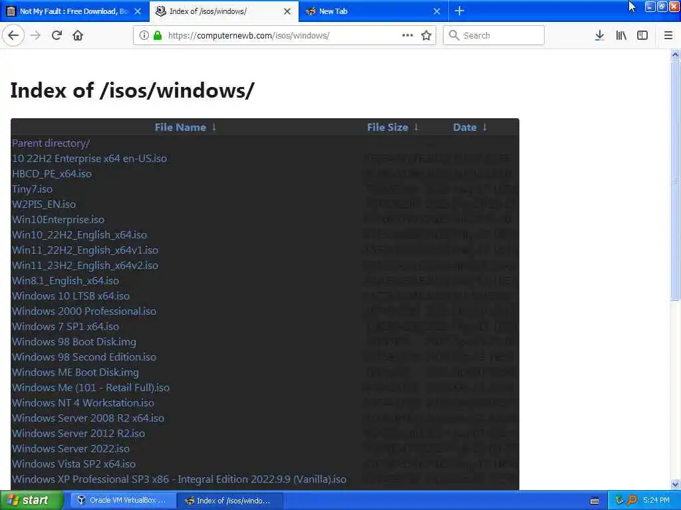Click the arrow next to Date
The width and height of the screenshot is (681, 510).
pyautogui.click(x=485, y=127)
